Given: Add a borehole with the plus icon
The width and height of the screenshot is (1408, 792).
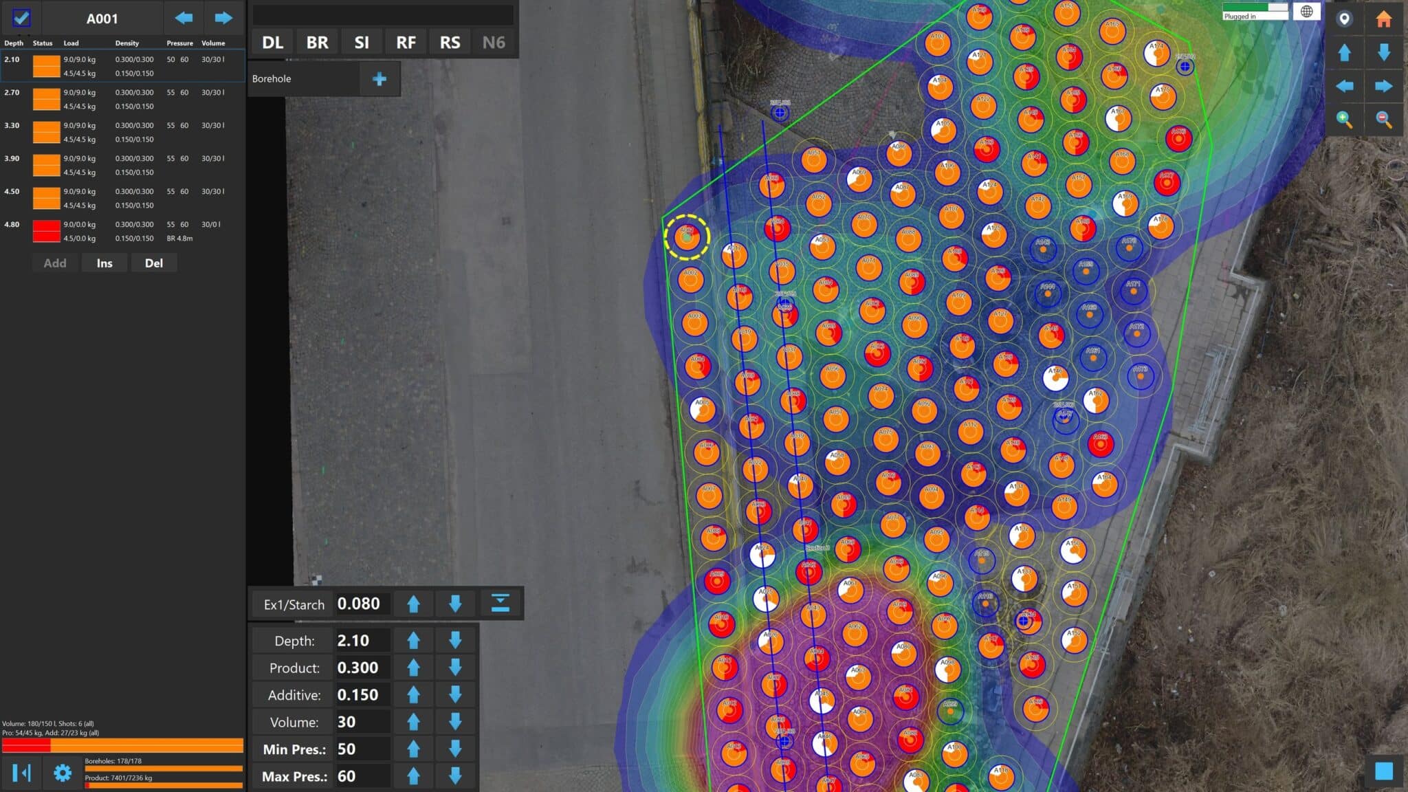Looking at the screenshot, I should pos(379,79).
